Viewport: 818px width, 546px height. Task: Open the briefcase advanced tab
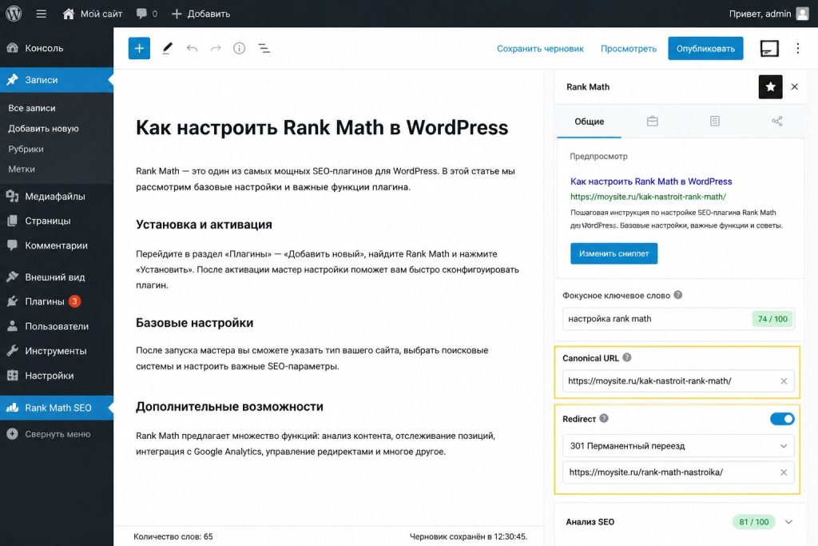click(x=652, y=121)
